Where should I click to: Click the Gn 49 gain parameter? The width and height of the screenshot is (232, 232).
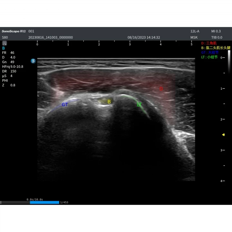click(8, 62)
